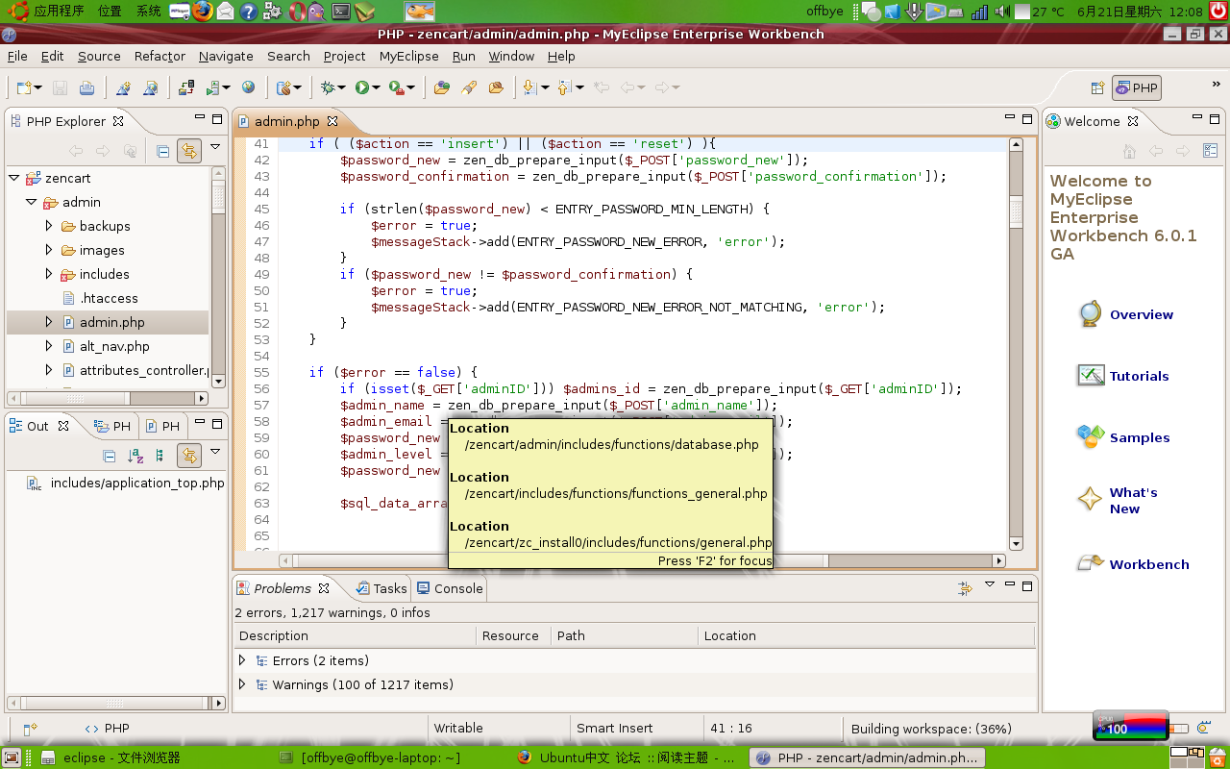Click the green Run toolbar icon

pos(362,87)
